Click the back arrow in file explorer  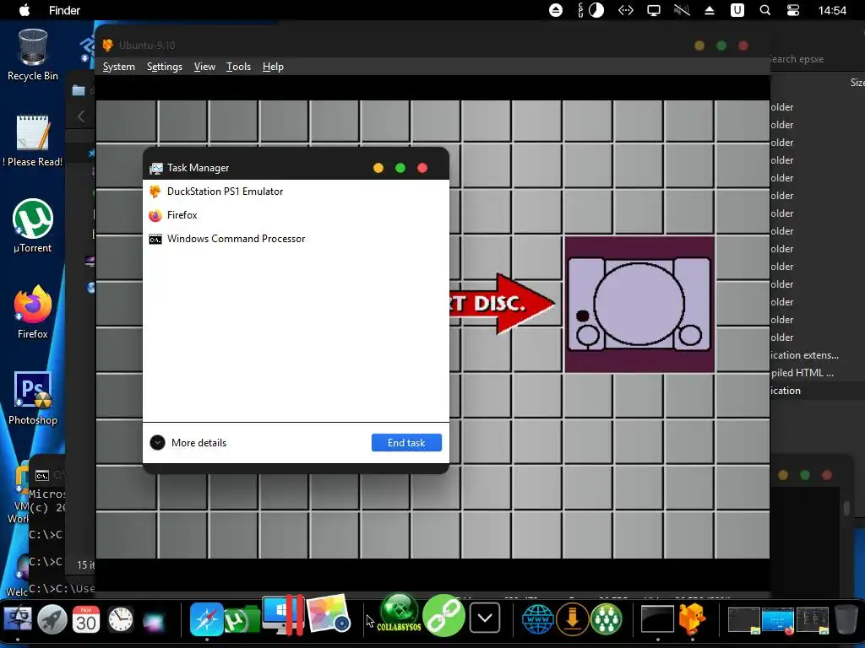(81, 116)
